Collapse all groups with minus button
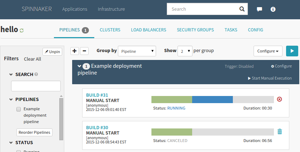The height and width of the screenshot is (152, 300). pyautogui.click(x=84, y=51)
